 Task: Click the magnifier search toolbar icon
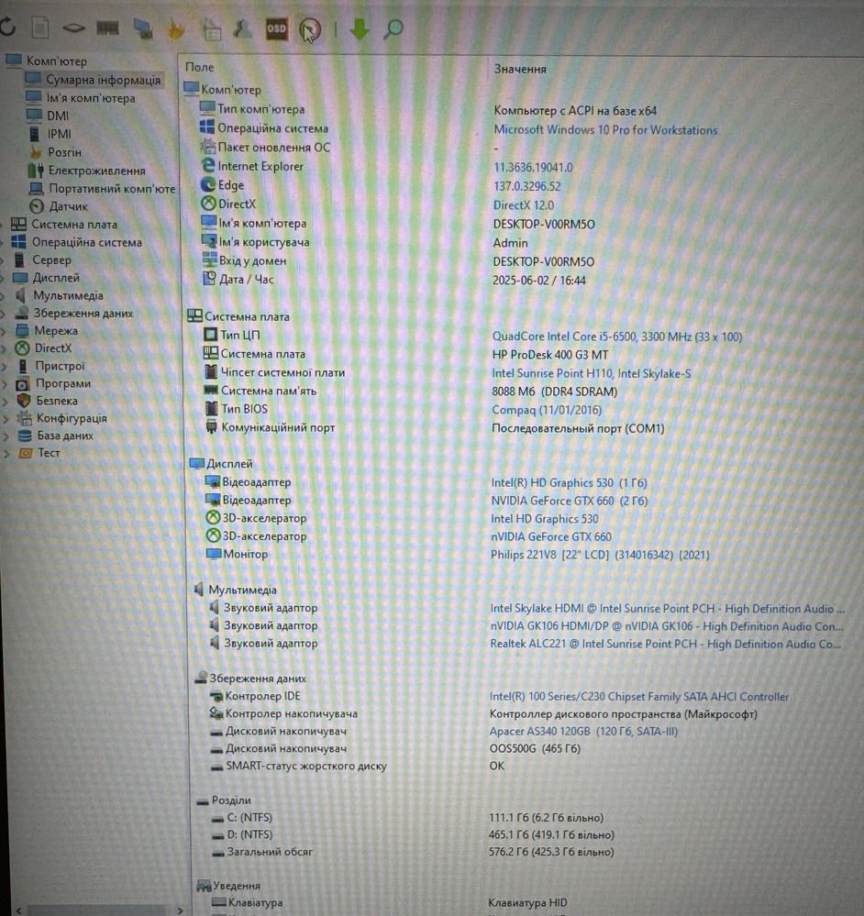[x=393, y=28]
